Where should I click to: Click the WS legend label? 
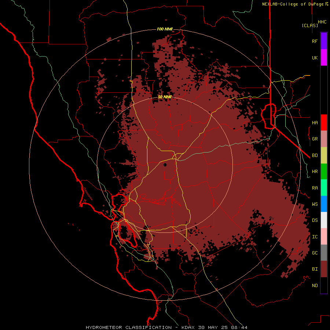click(315, 204)
